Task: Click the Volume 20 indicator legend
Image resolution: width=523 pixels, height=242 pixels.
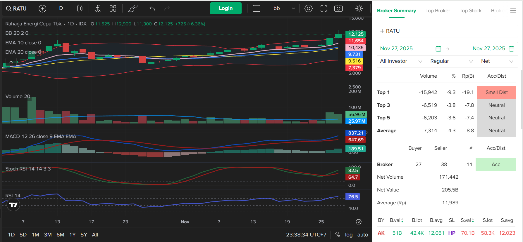Action: (x=18, y=96)
